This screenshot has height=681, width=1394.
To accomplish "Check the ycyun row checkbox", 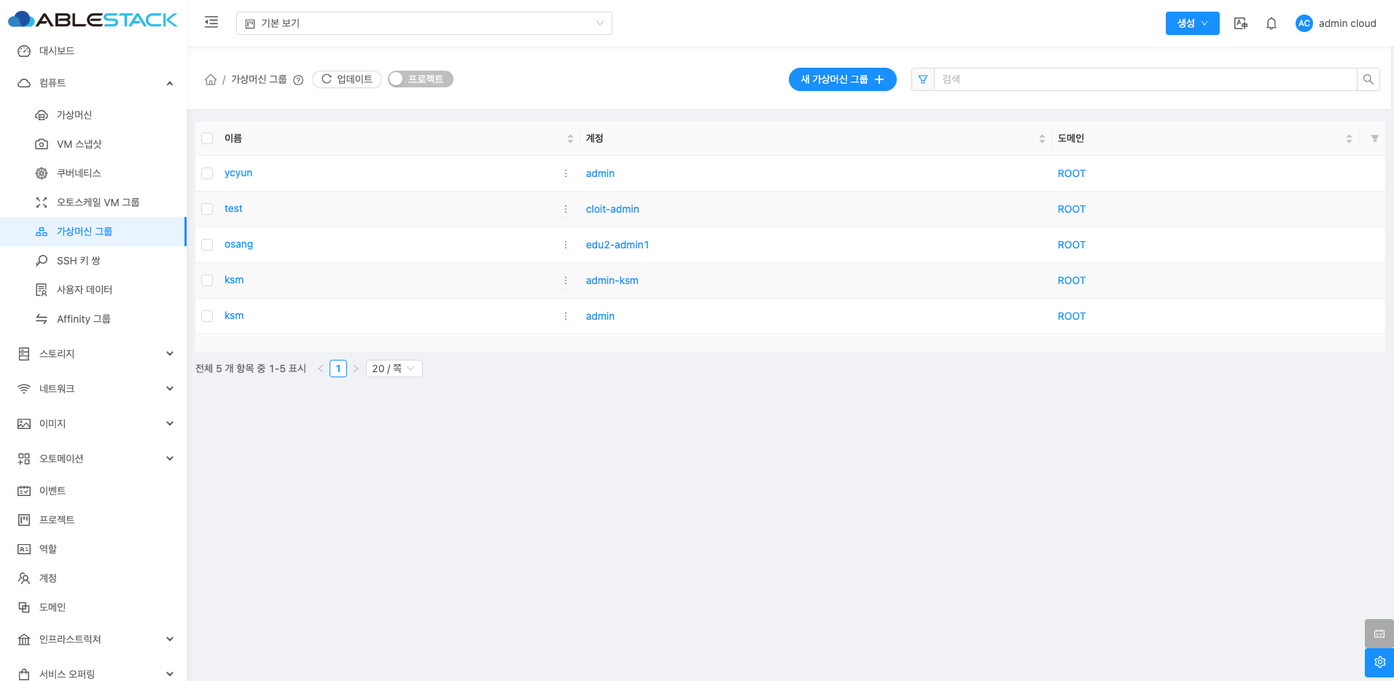I will (x=207, y=173).
